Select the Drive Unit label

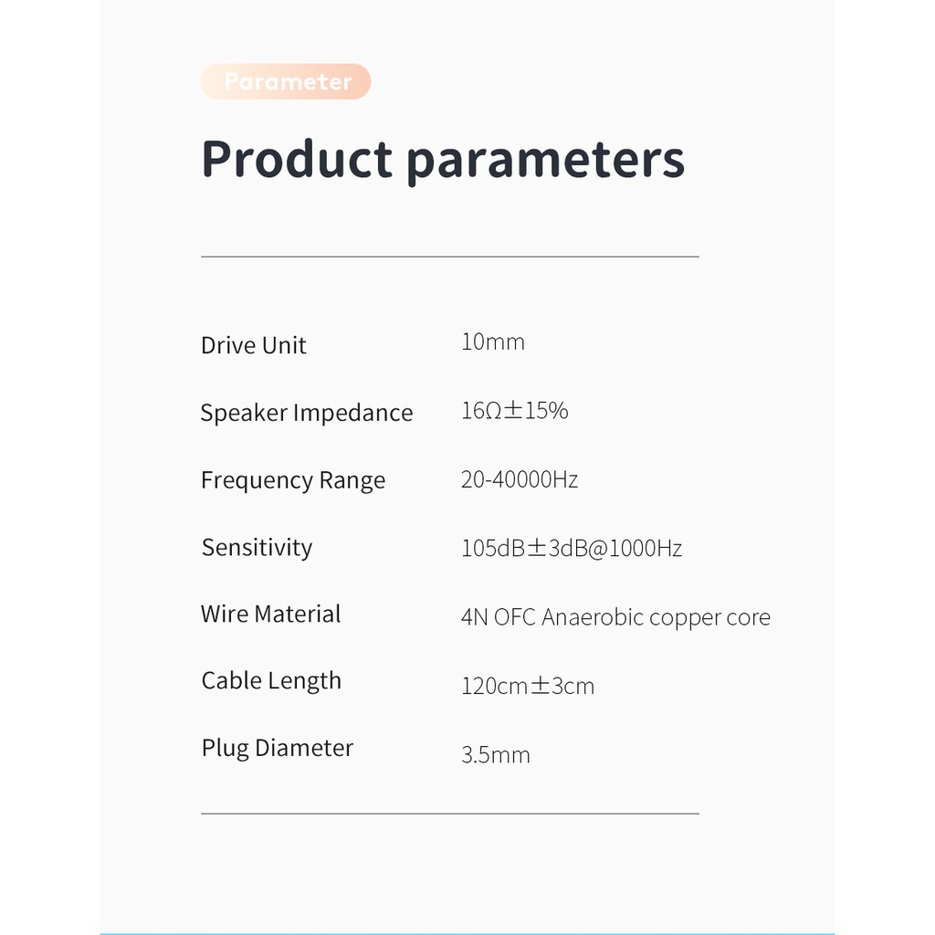(x=254, y=345)
